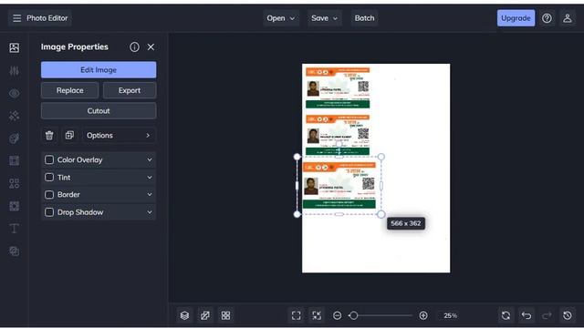Open the Artsy palette icon
Image resolution: width=584 pixels, height=328 pixels.
(x=15, y=138)
